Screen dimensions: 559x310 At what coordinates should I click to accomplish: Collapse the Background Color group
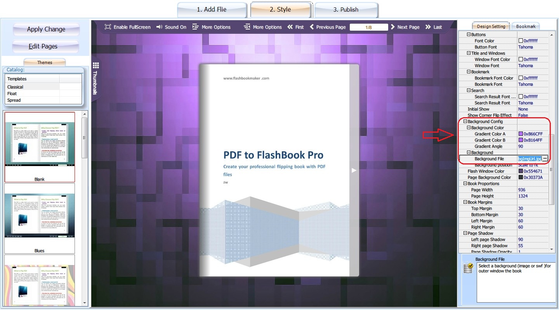(469, 128)
